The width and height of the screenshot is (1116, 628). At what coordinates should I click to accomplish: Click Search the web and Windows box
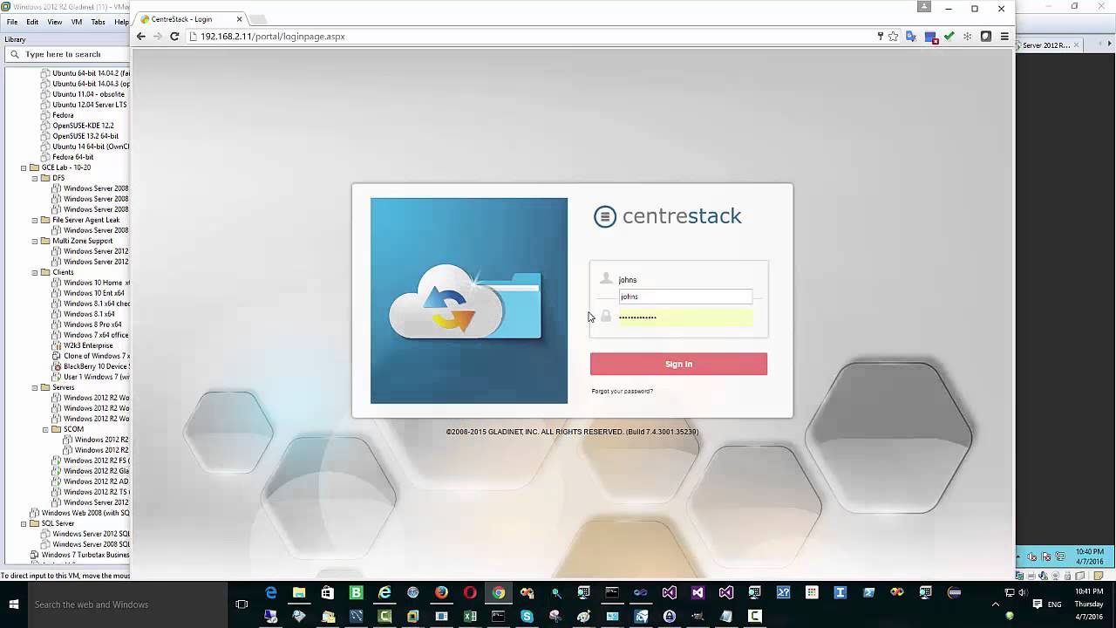[x=127, y=604]
